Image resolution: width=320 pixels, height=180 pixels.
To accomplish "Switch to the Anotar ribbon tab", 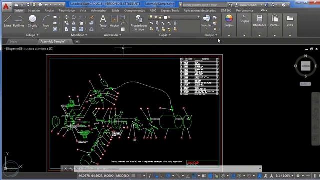I will pyautogui.click(x=49, y=10).
